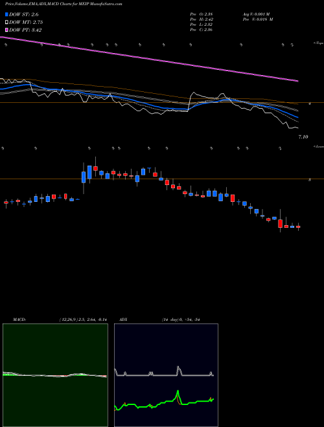Click the magenta DOW PT legend swatch
This screenshot has height=427, width=324.
(6, 30)
